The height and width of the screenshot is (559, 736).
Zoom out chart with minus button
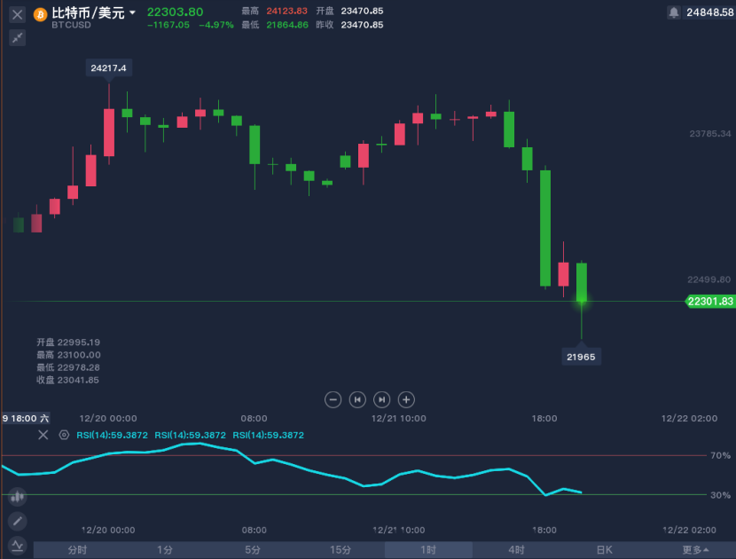click(x=333, y=400)
